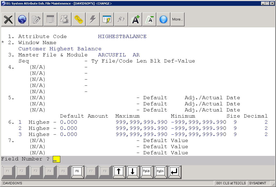Click the F4 function key button

(49, 172)
